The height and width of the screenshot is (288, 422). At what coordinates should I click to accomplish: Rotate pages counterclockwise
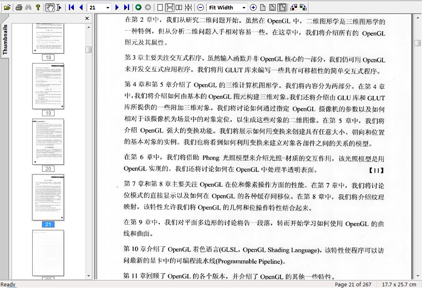pos(294,7)
